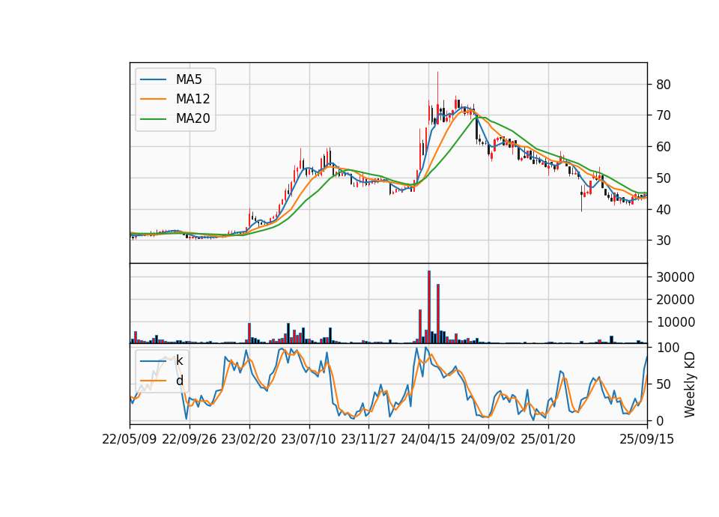719x517 pixels.
Task: Click the price axis label 80
Action: [664, 85]
